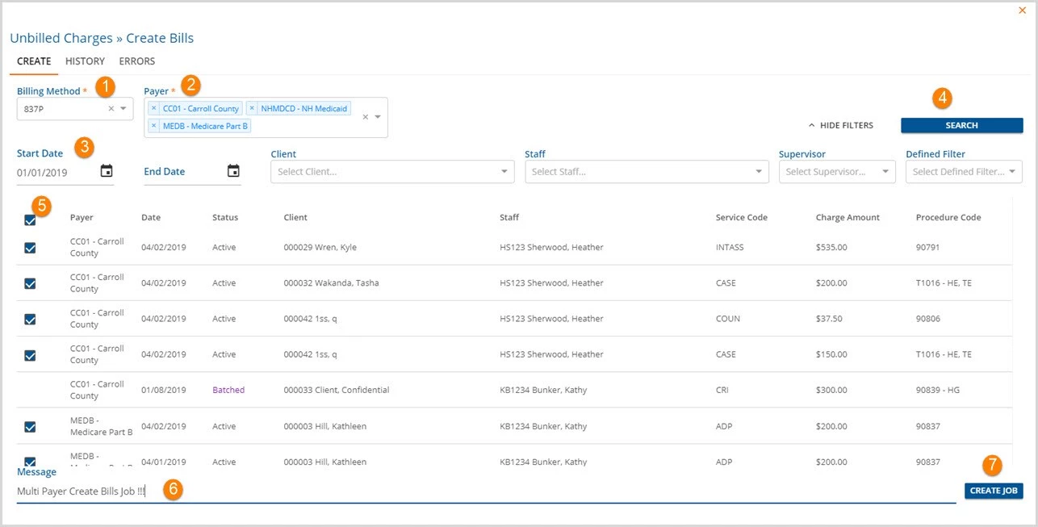
Task: Expand the Billing Method dropdown
Action: pyautogui.click(x=123, y=108)
